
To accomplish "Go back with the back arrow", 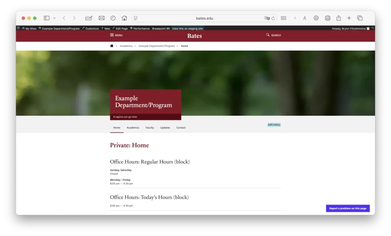I will [64, 18].
